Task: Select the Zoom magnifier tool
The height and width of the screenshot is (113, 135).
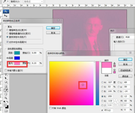Action: [6, 98]
